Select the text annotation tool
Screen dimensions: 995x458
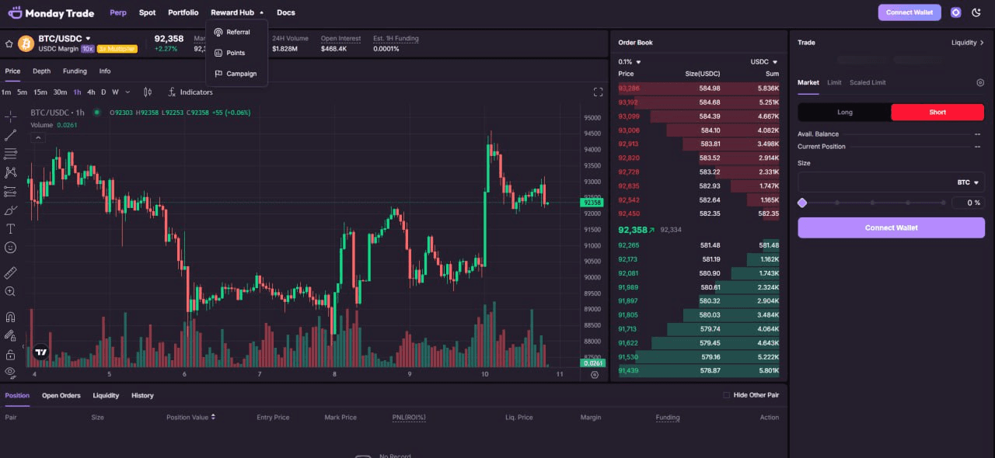pos(10,228)
